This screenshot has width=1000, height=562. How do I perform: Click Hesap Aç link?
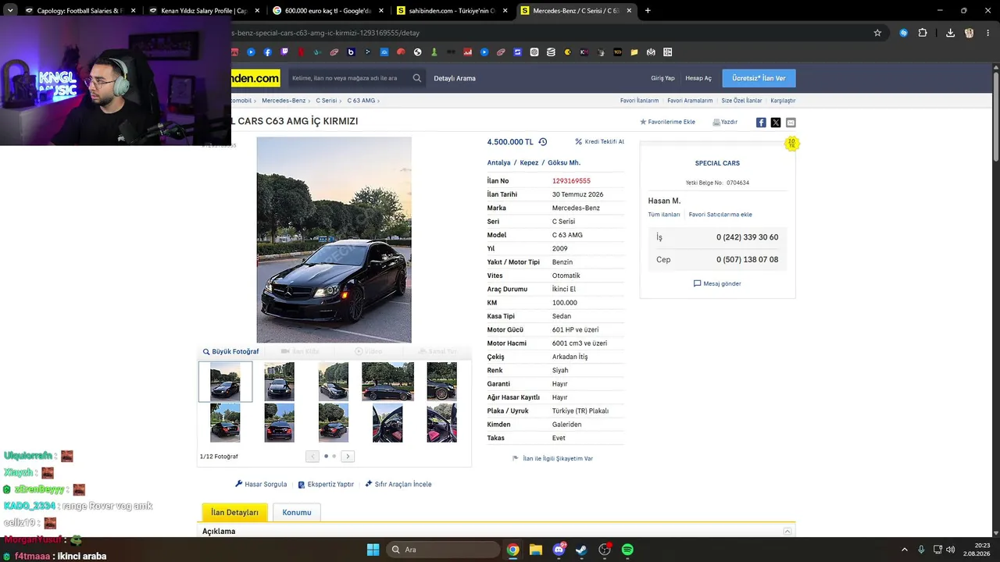(698, 78)
